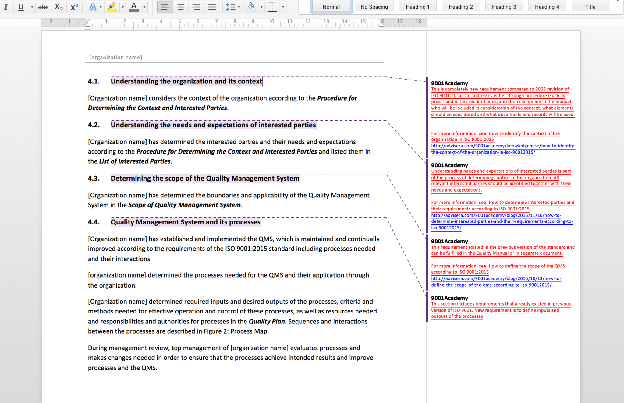Click the yellow highlight color button
The image size is (624, 403).
[x=112, y=7]
